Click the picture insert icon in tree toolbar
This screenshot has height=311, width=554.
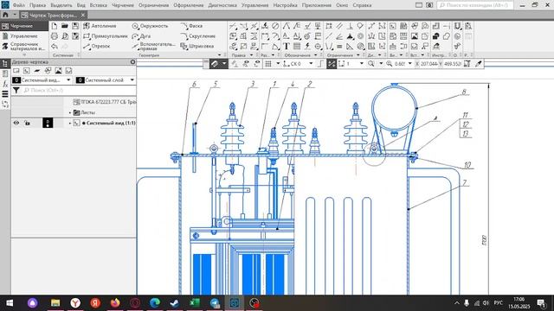58,71
